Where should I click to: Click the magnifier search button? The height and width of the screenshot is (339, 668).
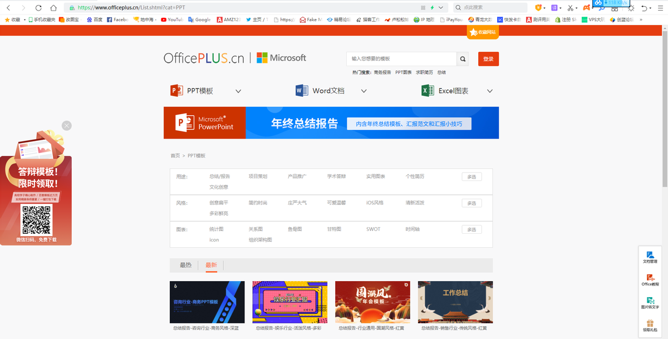tap(463, 58)
